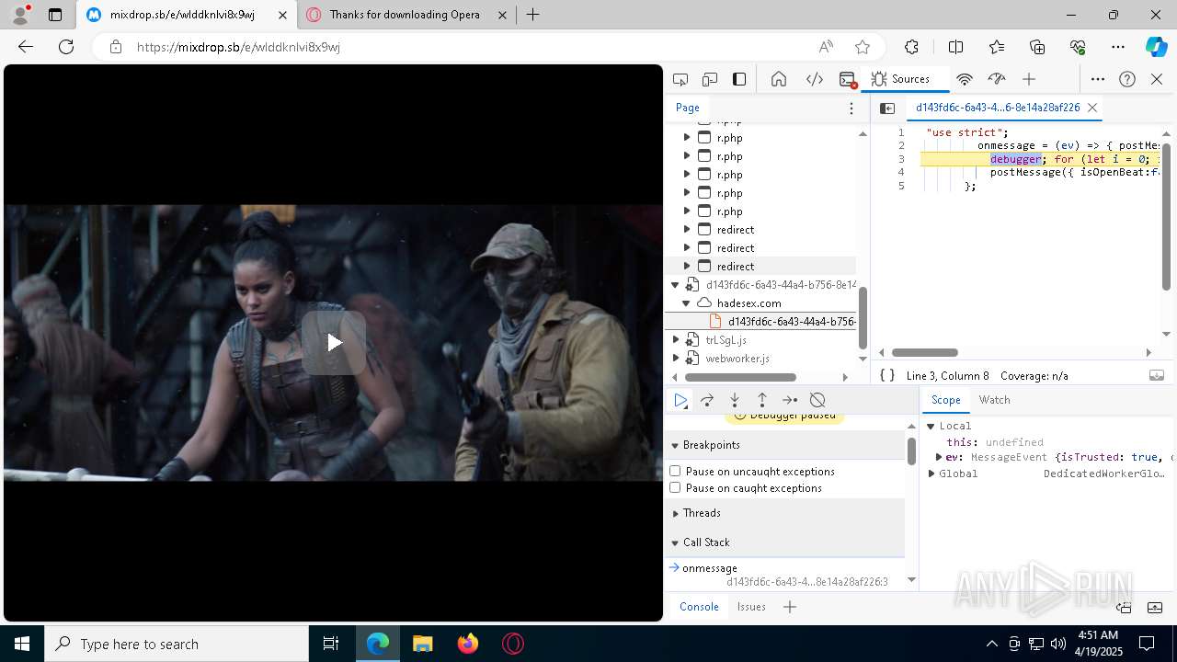
Task: Click the Step debugger button
Action: [790, 400]
